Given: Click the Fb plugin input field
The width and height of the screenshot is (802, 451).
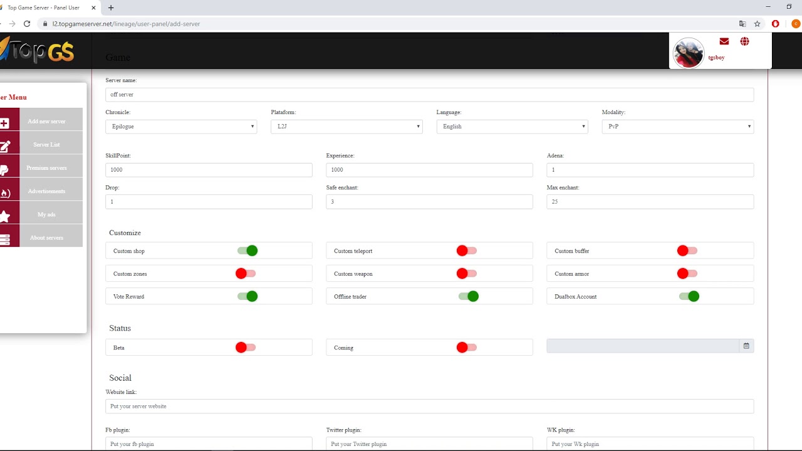Looking at the screenshot, I should [209, 443].
